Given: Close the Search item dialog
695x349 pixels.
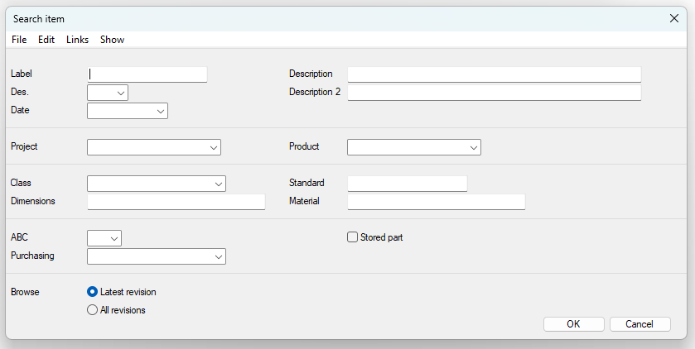Looking at the screenshot, I should pos(673,18).
